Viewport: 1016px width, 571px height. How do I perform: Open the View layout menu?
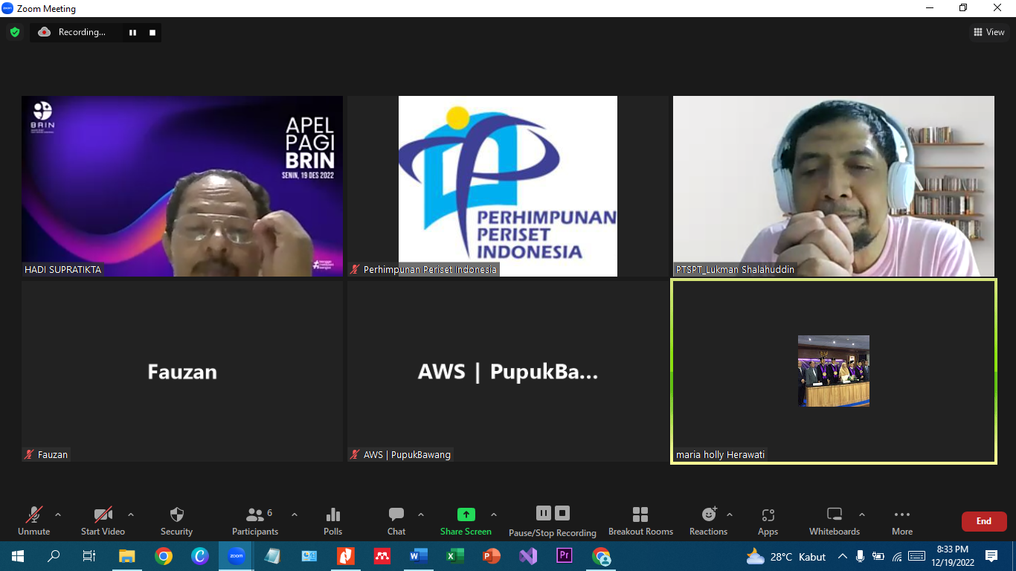[989, 32]
